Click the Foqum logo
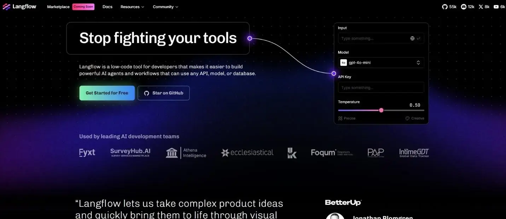Viewport: 506px width, 219px height. pos(332,153)
